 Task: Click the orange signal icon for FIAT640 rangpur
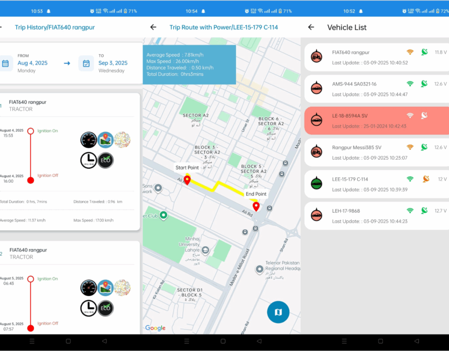tap(410, 52)
